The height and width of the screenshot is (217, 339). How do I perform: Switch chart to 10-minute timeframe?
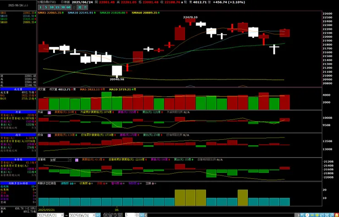(x=51, y=7)
